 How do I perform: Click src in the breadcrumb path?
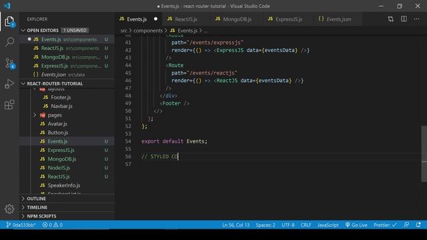(x=124, y=31)
